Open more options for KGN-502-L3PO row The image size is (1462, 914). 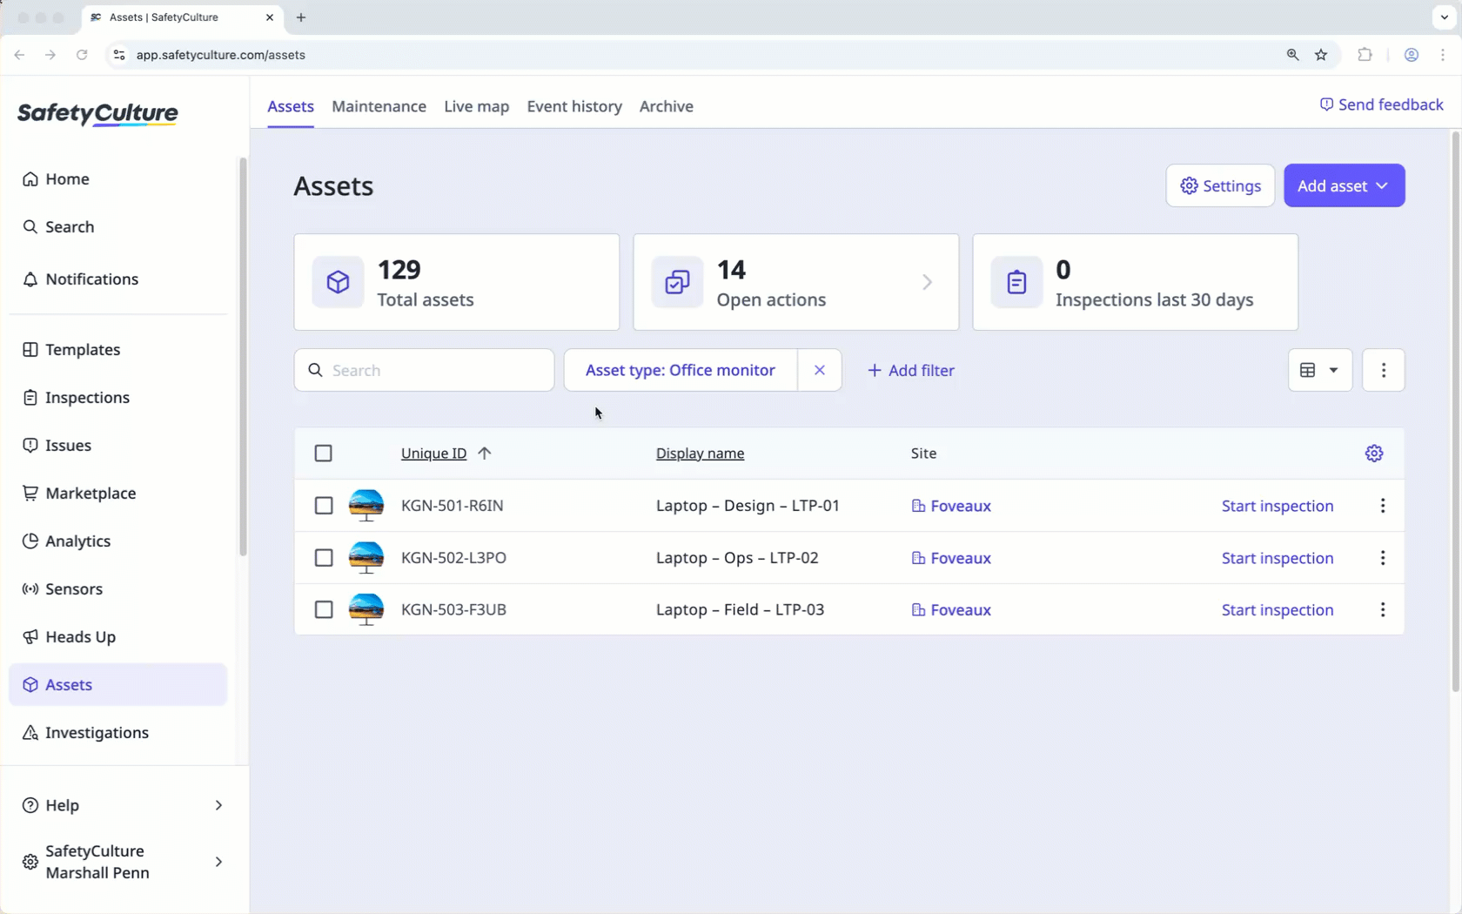click(1383, 558)
